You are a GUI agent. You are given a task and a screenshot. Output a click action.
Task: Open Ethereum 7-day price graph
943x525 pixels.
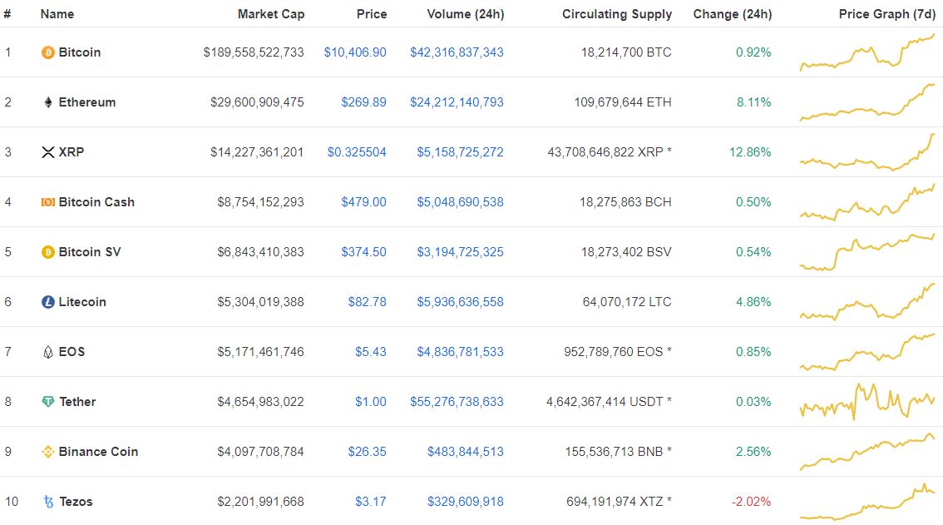point(867,102)
